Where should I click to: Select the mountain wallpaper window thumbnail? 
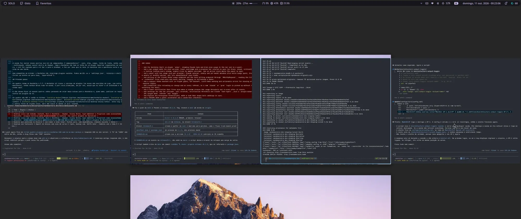click(260, 197)
